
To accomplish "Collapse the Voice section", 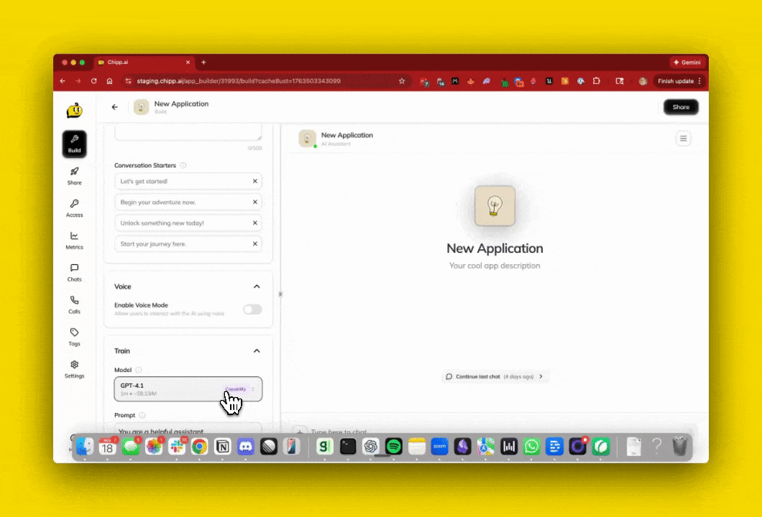I will pos(257,287).
